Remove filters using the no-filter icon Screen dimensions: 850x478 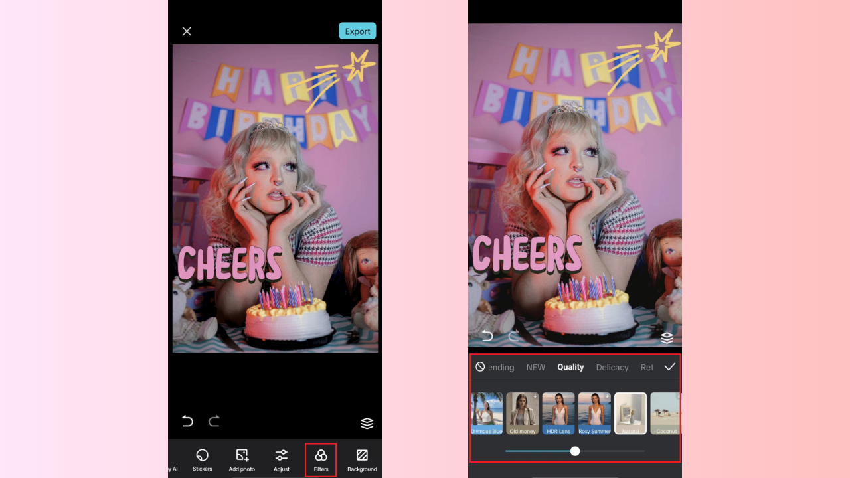pyautogui.click(x=480, y=366)
